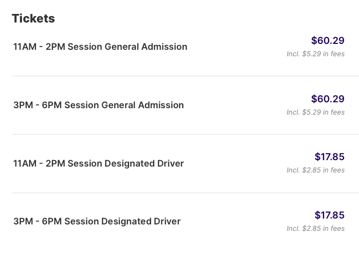
Task: Click the Tickets section heading
Action: click(x=33, y=18)
